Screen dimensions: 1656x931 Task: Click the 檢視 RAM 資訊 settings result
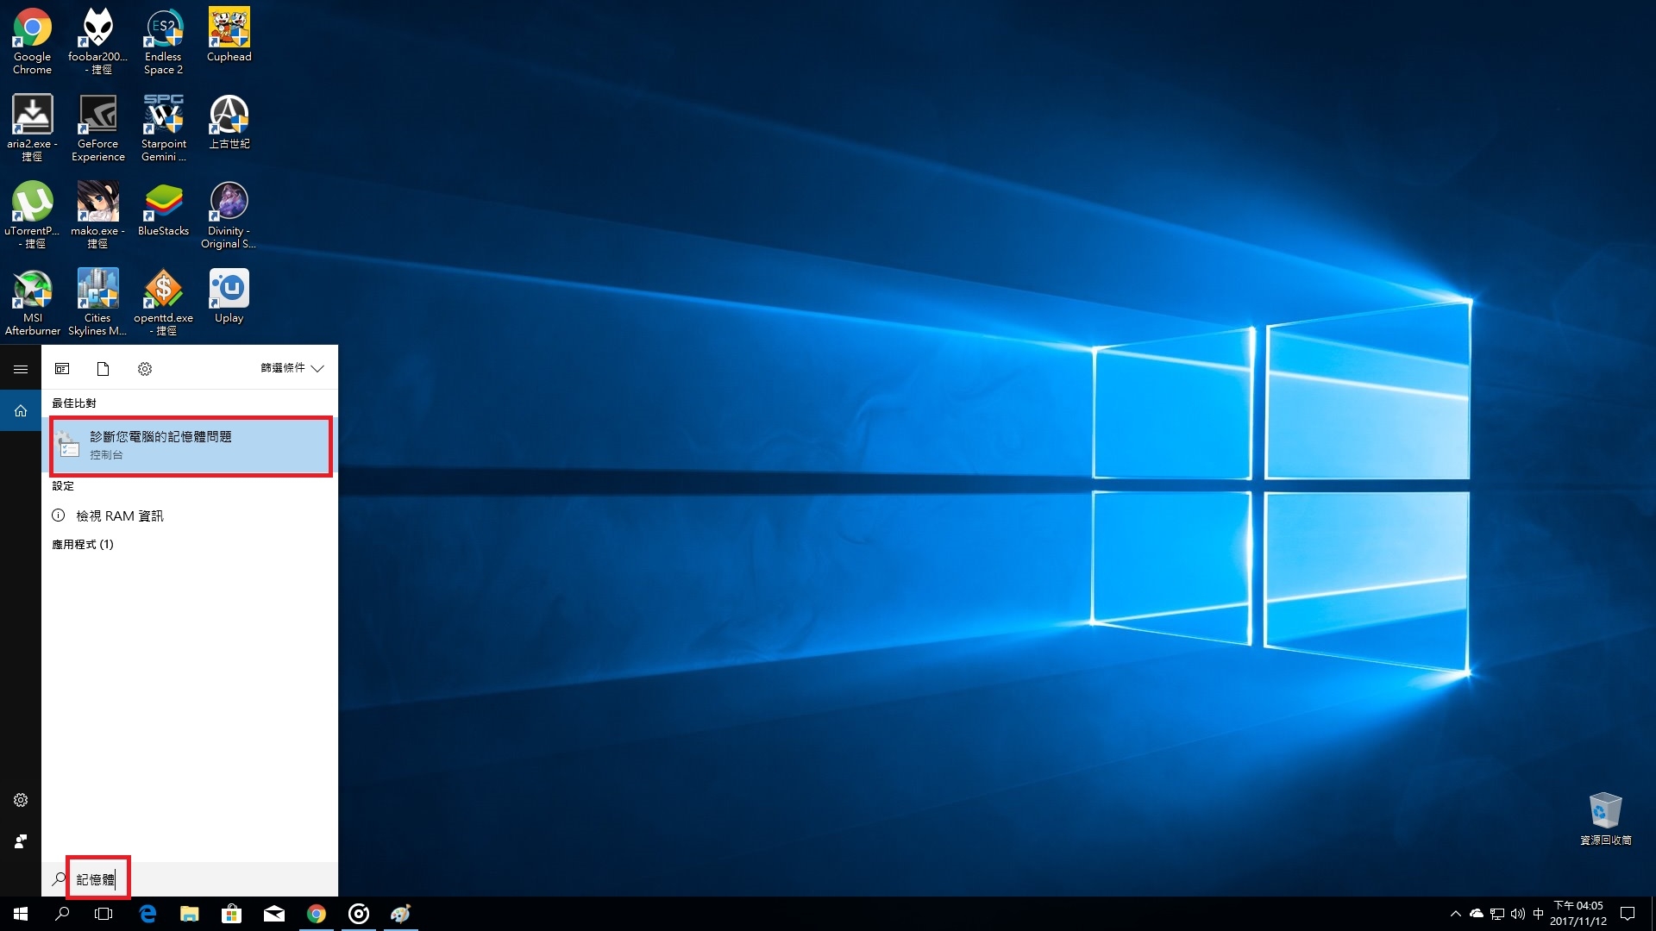(120, 515)
